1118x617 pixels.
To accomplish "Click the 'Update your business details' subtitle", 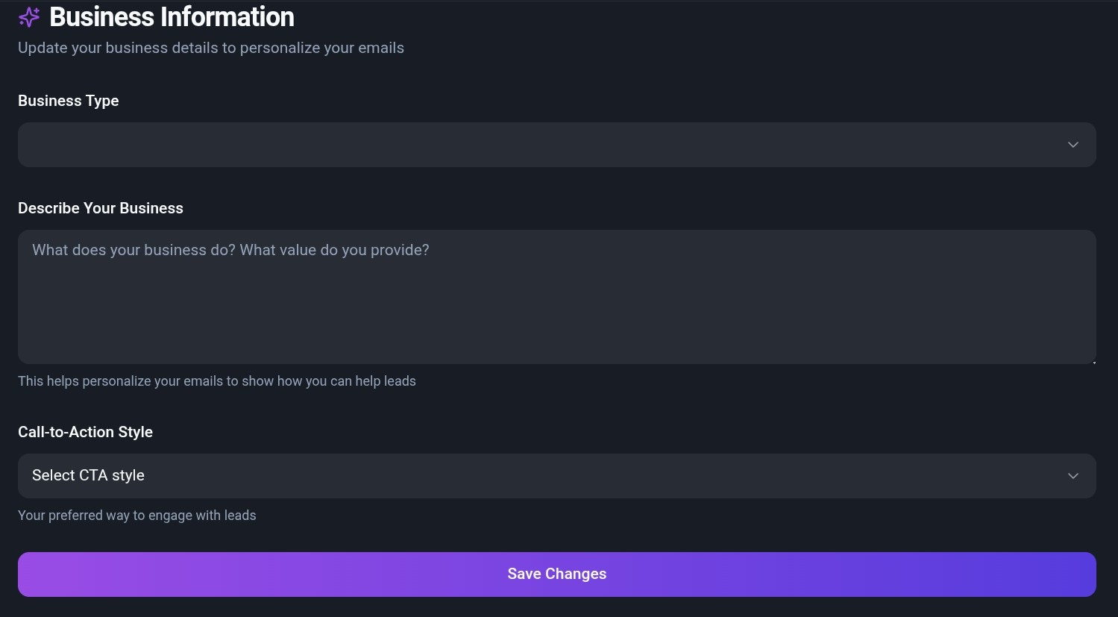I will 211,48.
